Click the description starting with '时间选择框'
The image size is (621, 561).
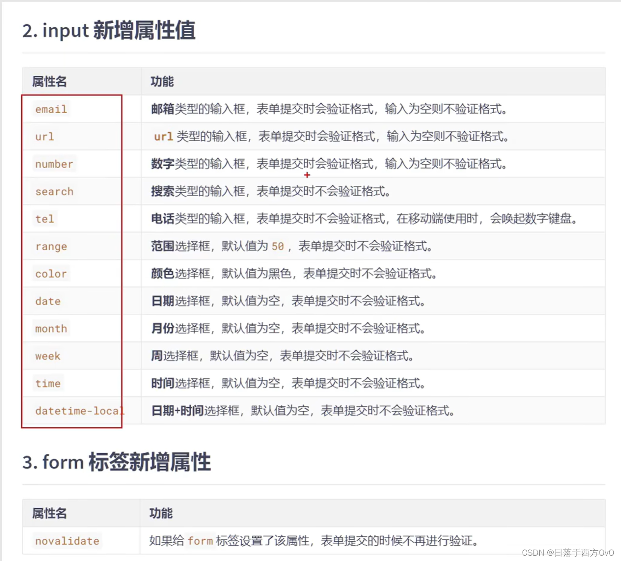click(288, 383)
